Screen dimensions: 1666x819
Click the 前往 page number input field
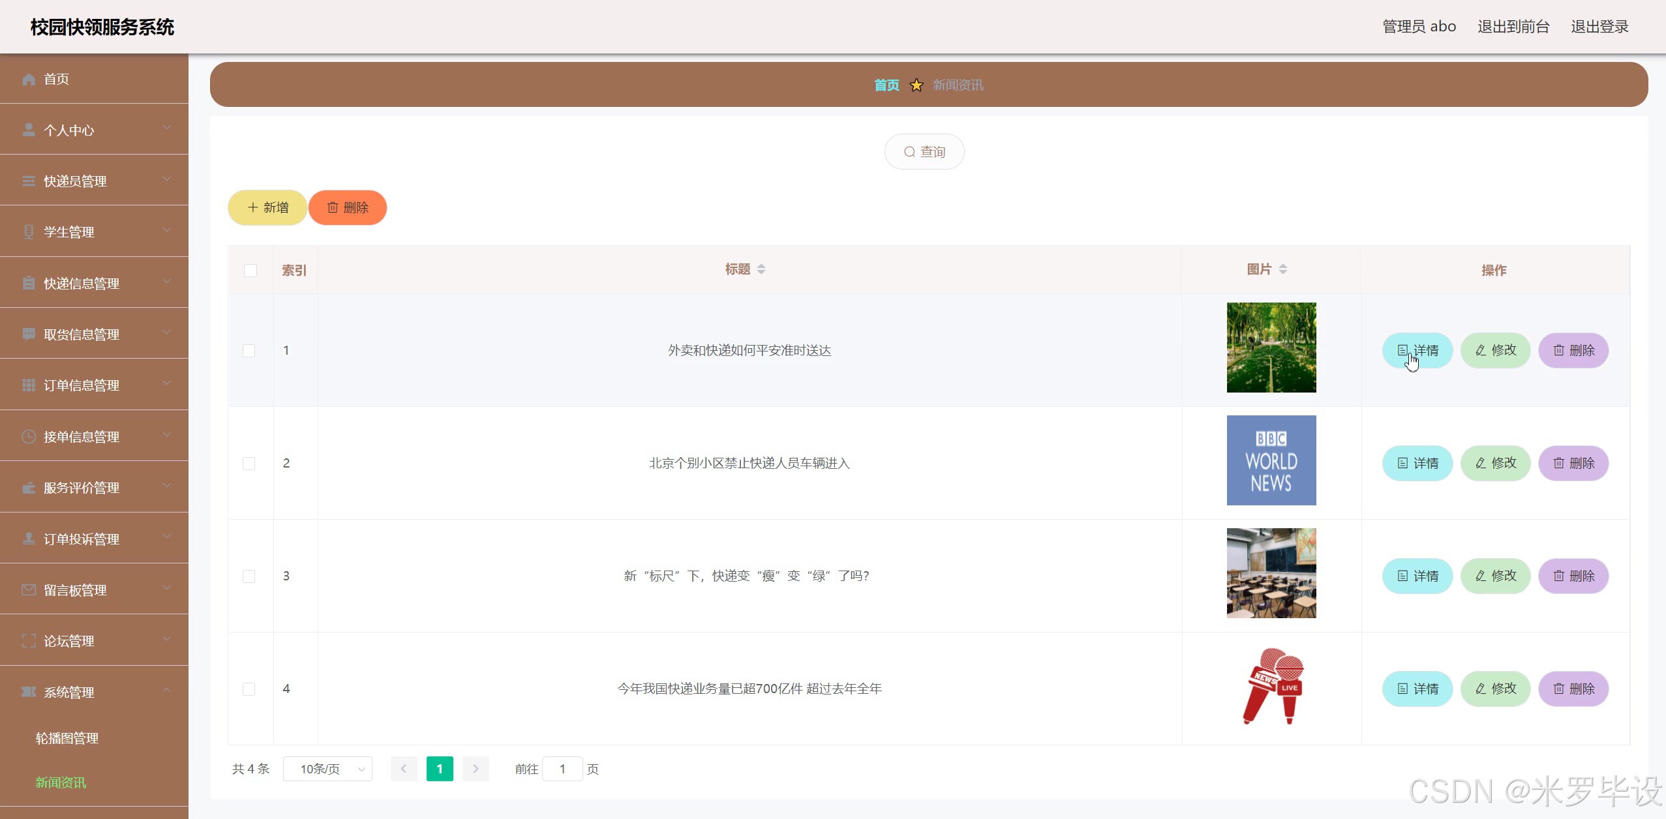tap(562, 769)
